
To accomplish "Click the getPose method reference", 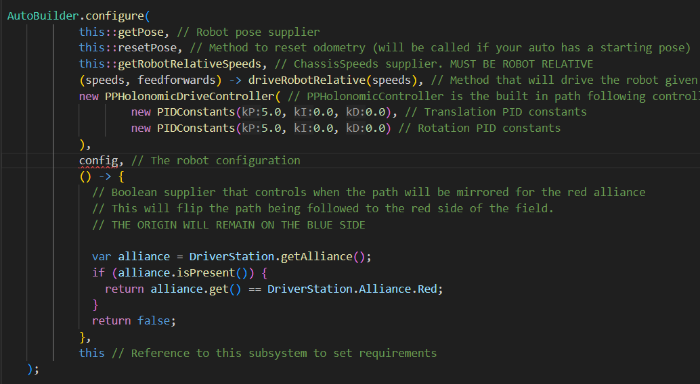I will [x=141, y=32].
